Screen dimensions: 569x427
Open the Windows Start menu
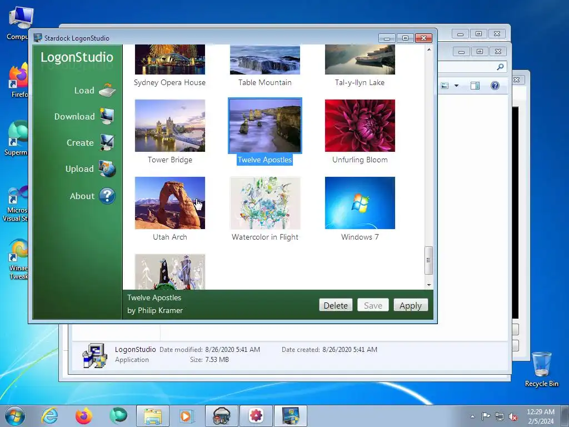tap(15, 416)
